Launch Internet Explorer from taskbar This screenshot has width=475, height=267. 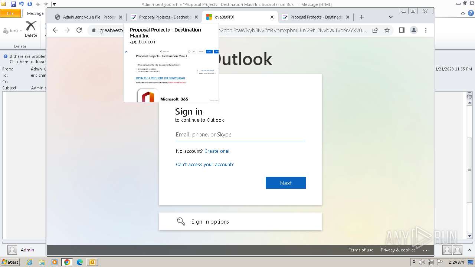coord(29,262)
